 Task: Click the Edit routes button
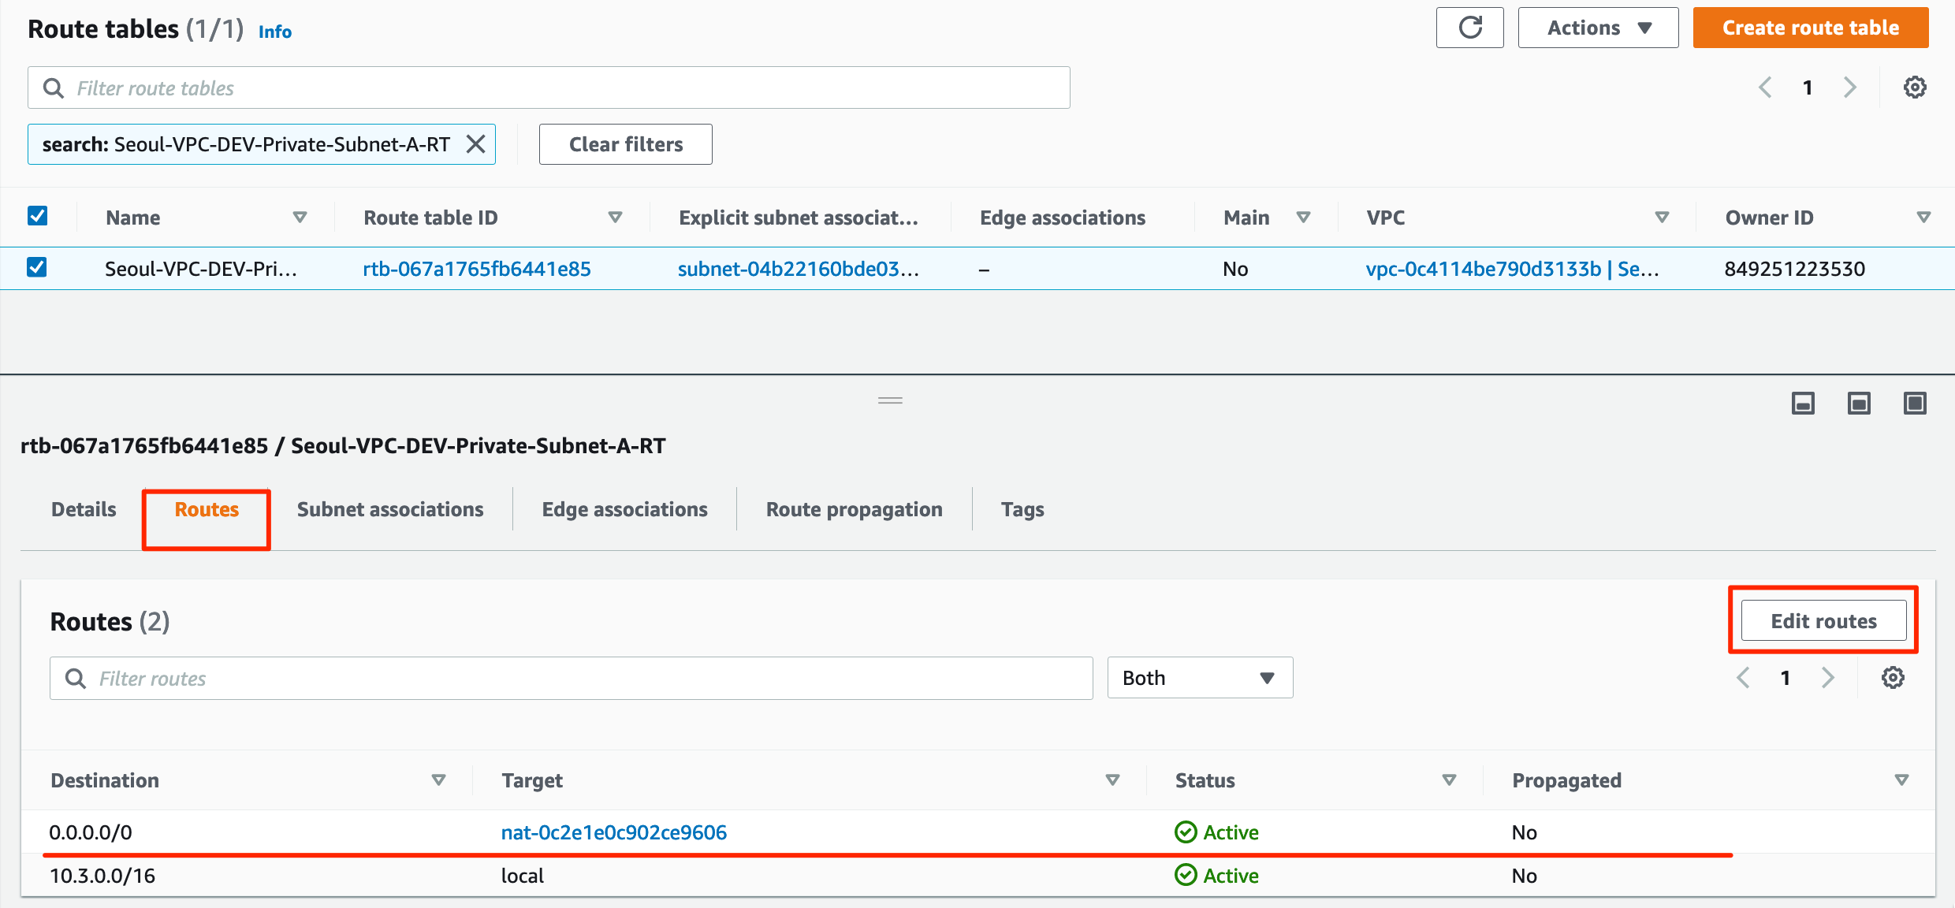(1823, 621)
